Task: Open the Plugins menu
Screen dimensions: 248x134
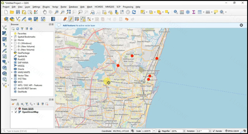Action: [46, 7]
